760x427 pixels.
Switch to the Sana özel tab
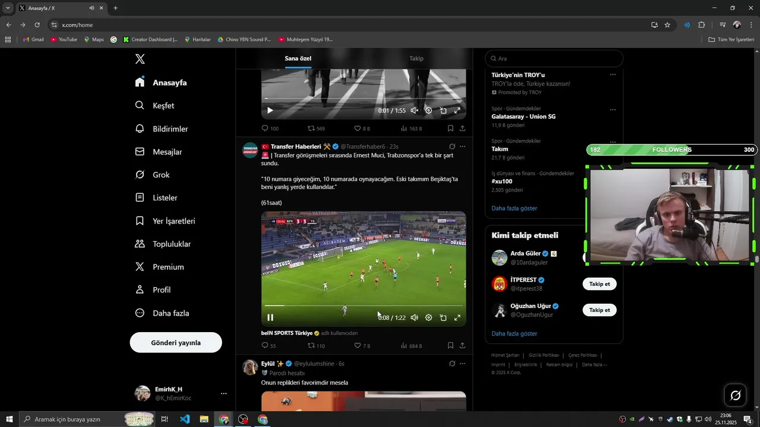point(298,58)
